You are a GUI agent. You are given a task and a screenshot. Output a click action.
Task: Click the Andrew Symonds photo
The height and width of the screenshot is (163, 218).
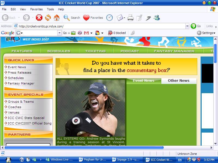tap(91, 108)
